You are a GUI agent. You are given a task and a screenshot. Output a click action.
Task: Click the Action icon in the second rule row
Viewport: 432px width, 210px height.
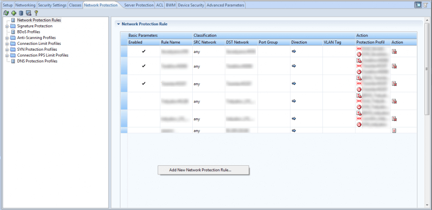pyautogui.click(x=394, y=66)
